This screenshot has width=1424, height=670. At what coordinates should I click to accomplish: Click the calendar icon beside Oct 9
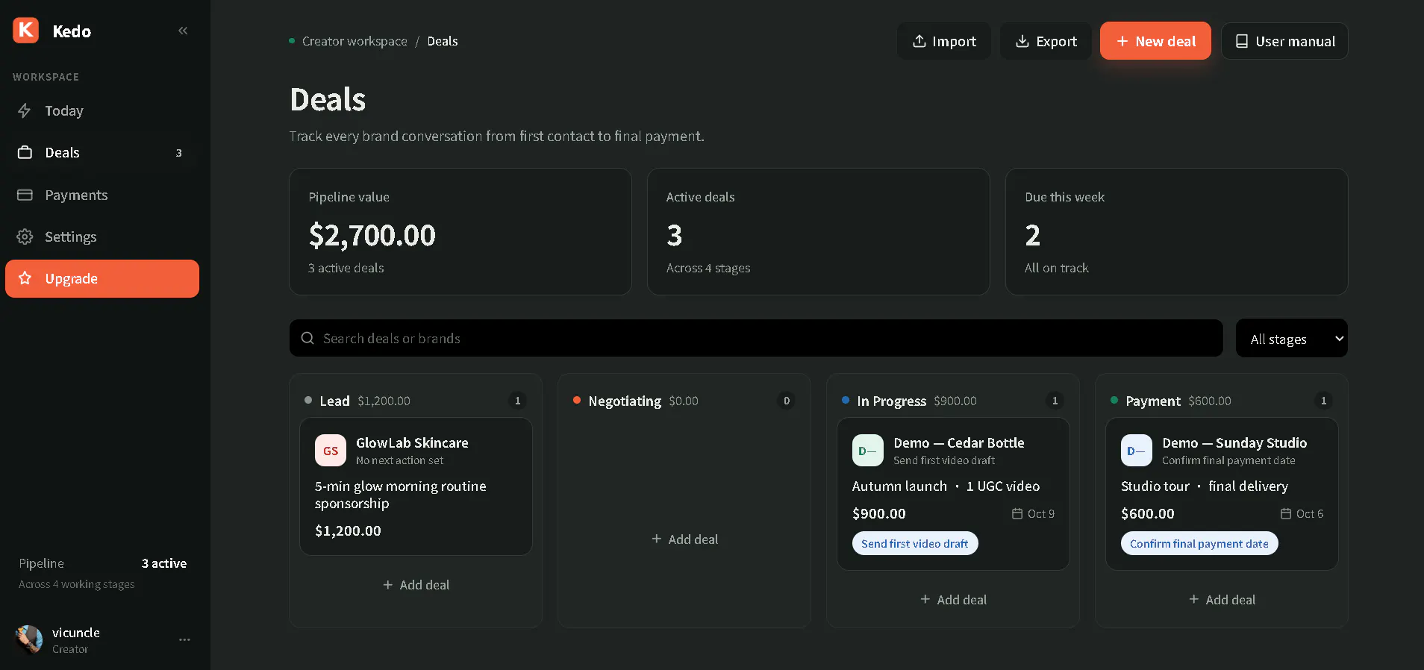(x=1017, y=513)
